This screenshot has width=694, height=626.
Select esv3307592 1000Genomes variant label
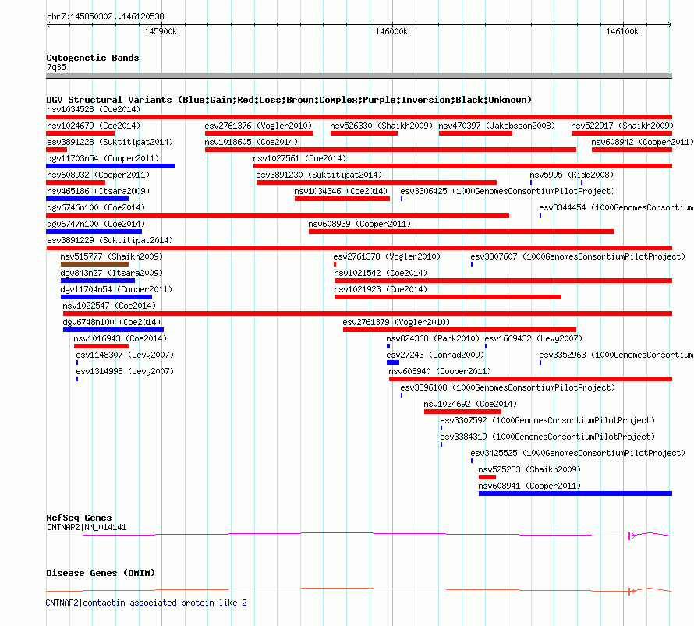tap(547, 420)
